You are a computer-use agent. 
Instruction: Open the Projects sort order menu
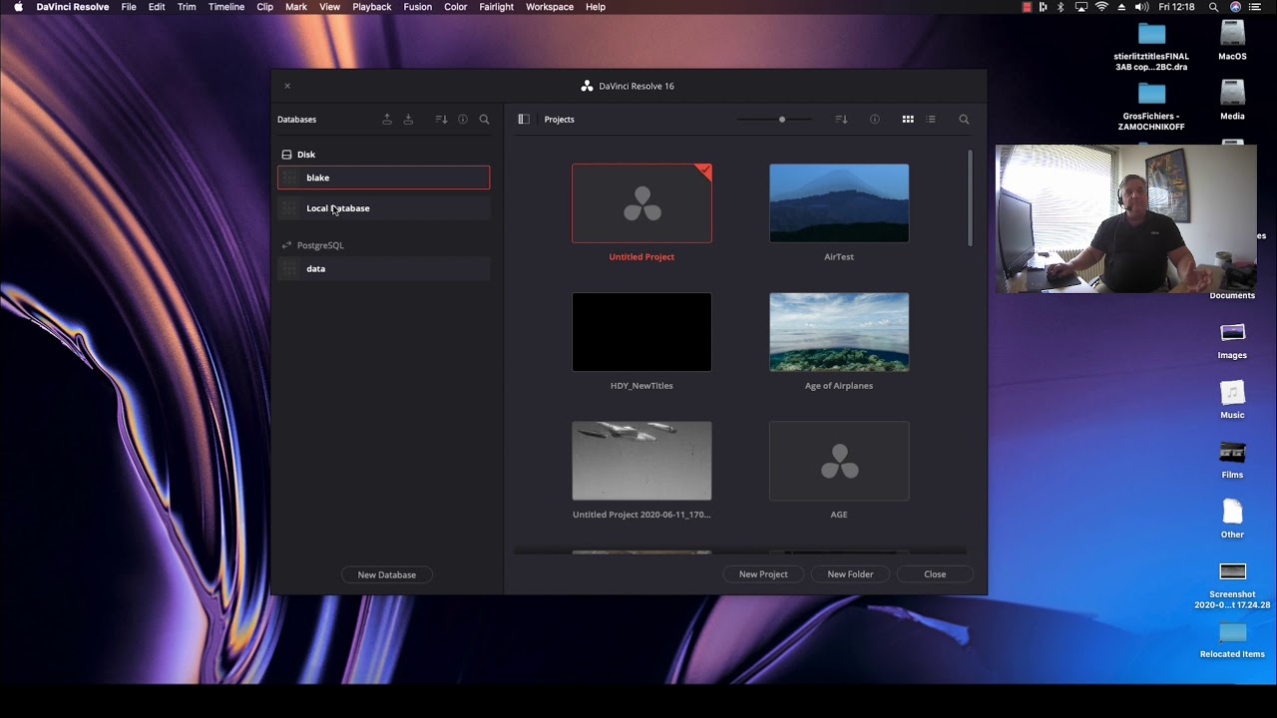[841, 120]
